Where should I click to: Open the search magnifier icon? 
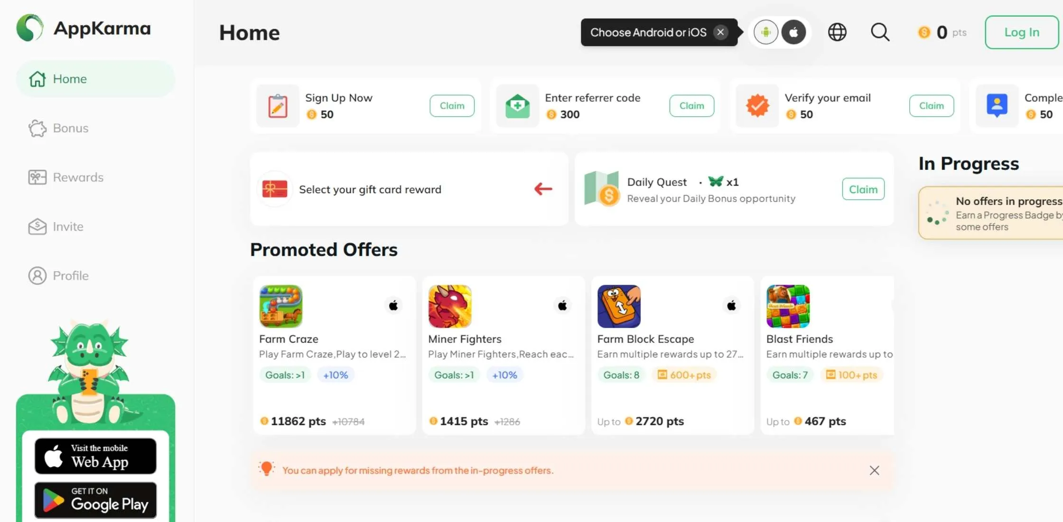[x=880, y=32]
